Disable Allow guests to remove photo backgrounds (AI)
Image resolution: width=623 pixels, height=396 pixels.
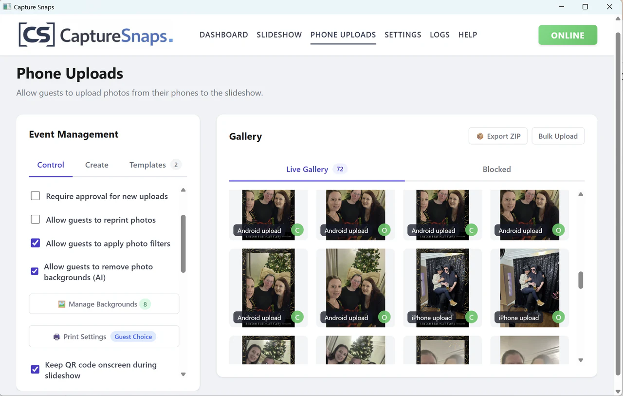pyautogui.click(x=35, y=271)
